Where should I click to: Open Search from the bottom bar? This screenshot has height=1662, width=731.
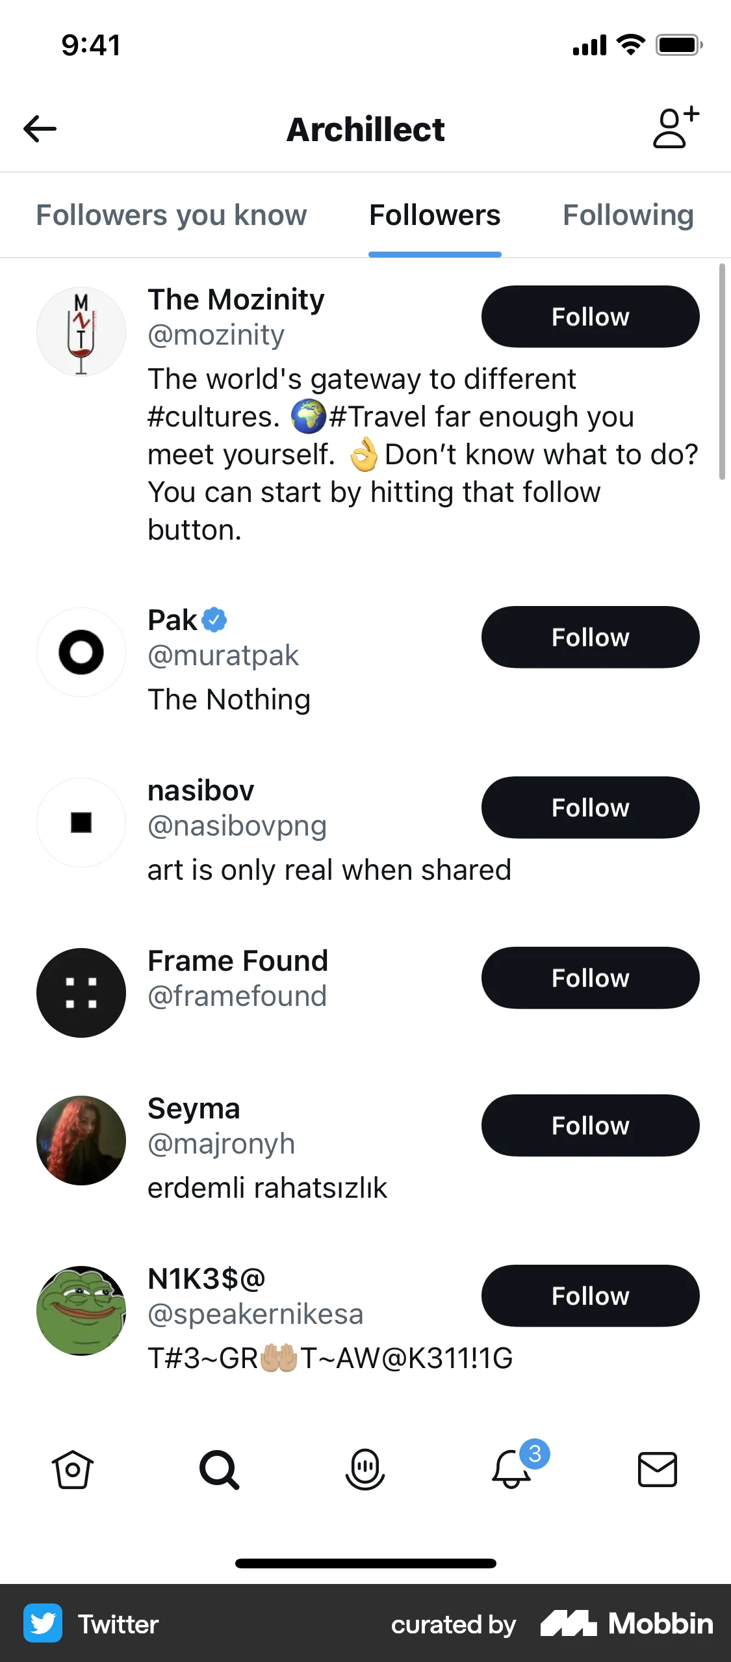pyautogui.click(x=219, y=1471)
